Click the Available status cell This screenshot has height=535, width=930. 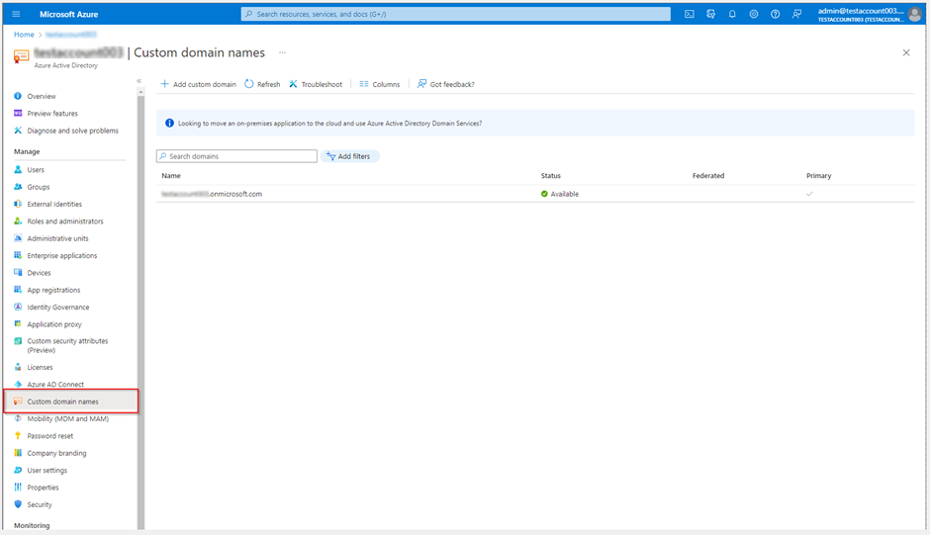point(560,194)
